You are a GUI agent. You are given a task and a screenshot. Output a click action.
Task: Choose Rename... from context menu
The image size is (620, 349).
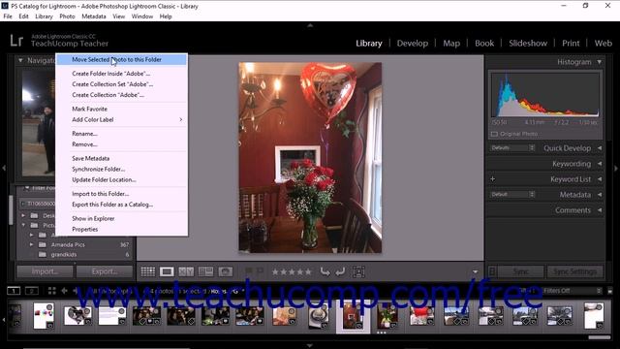pyautogui.click(x=121, y=134)
